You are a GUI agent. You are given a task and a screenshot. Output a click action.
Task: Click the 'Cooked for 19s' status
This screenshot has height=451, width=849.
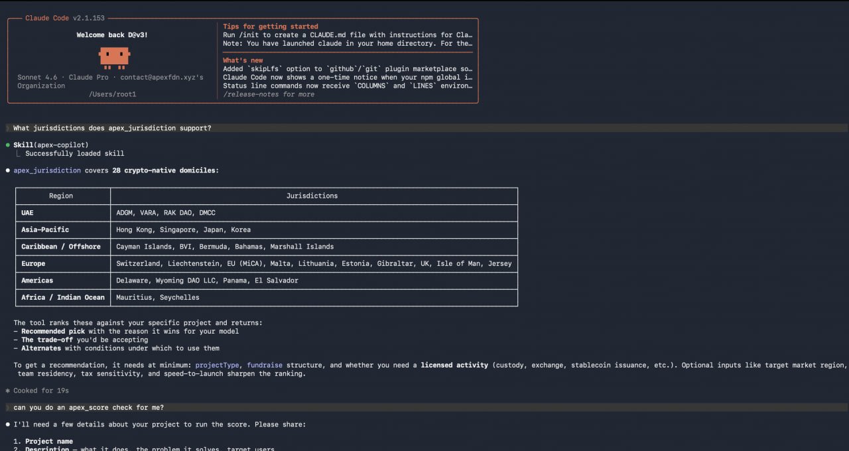click(41, 391)
